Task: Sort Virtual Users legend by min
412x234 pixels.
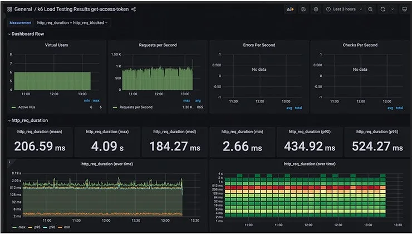Action: pos(87,101)
